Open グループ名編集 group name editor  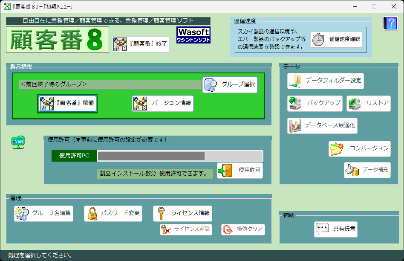(x=43, y=214)
